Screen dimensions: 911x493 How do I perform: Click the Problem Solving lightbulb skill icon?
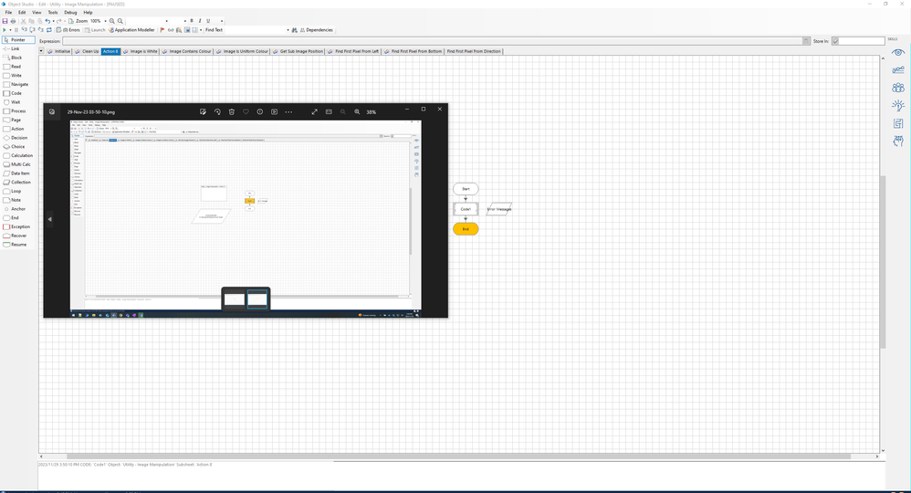coord(898,106)
